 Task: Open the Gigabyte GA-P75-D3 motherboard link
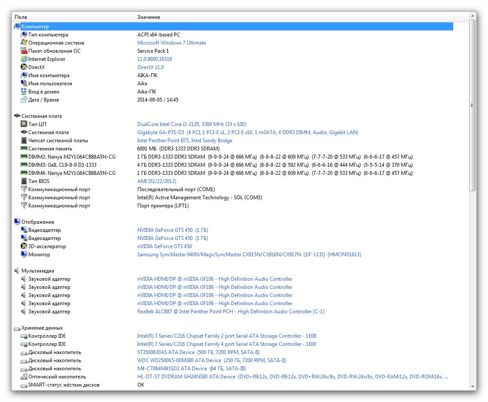[x=248, y=132]
